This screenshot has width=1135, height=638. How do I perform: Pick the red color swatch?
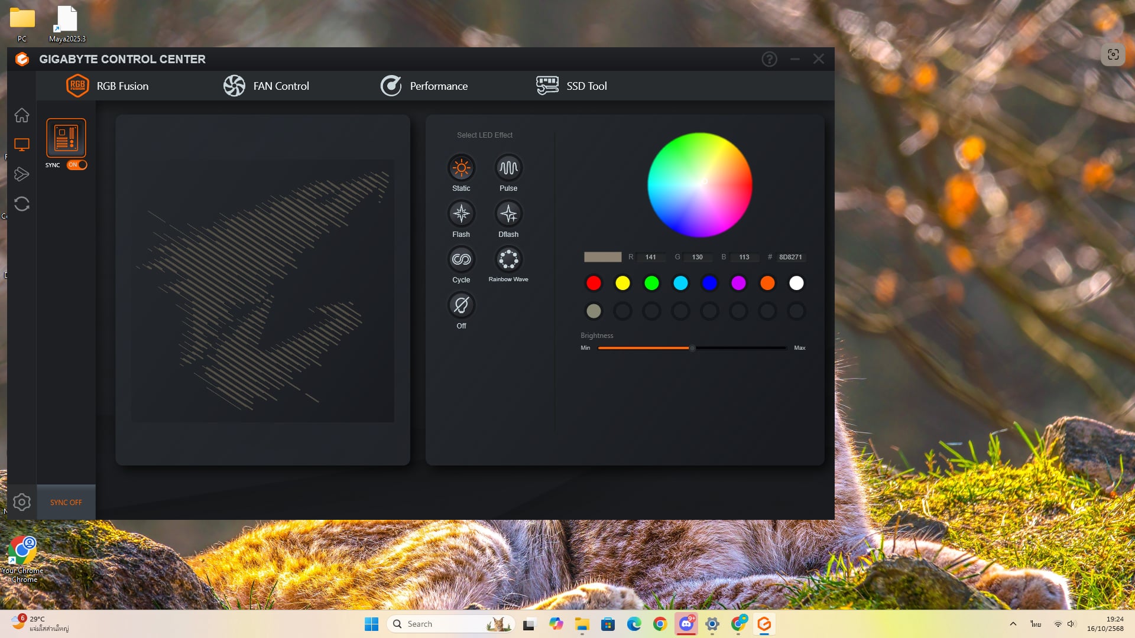pyautogui.click(x=594, y=283)
